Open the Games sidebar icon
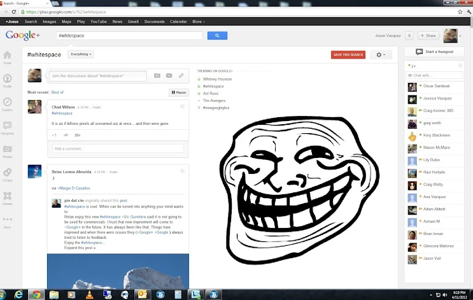The height and width of the screenshot is (300, 473). click(x=7, y=196)
